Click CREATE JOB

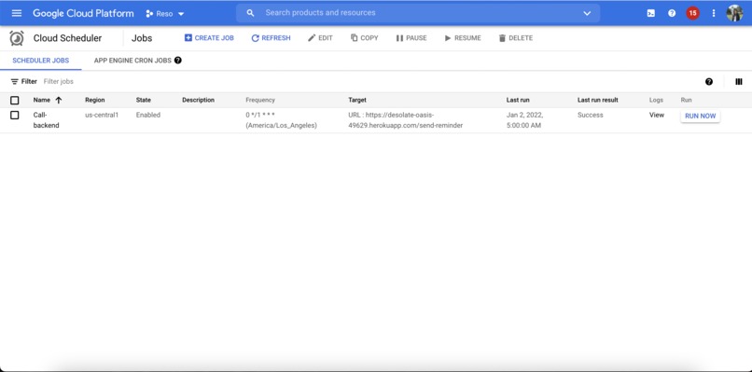point(209,38)
